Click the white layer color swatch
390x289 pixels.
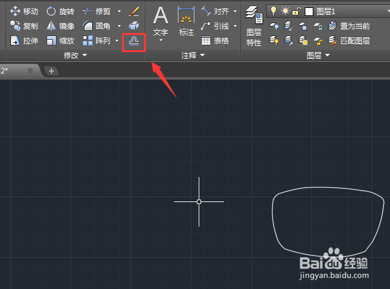point(309,12)
